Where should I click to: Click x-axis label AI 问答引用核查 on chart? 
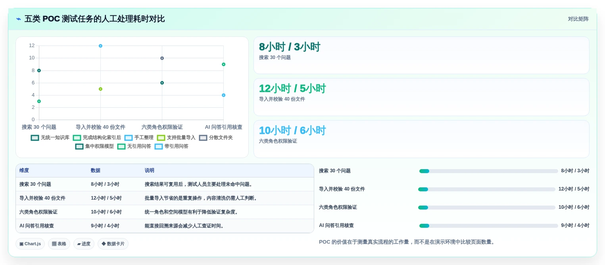pyautogui.click(x=223, y=127)
